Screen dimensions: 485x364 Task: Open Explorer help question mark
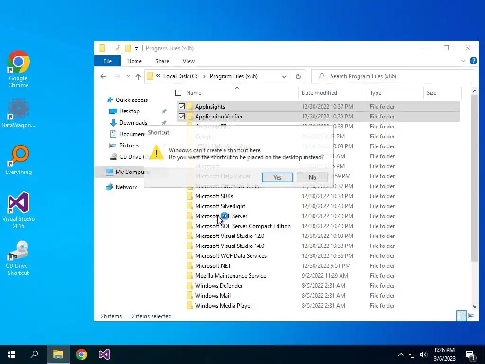473,61
